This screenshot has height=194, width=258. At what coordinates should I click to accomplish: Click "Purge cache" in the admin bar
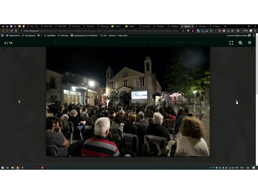[x=123, y=36]
